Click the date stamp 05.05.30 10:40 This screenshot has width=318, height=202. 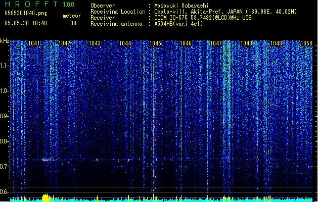click(26, 23)
